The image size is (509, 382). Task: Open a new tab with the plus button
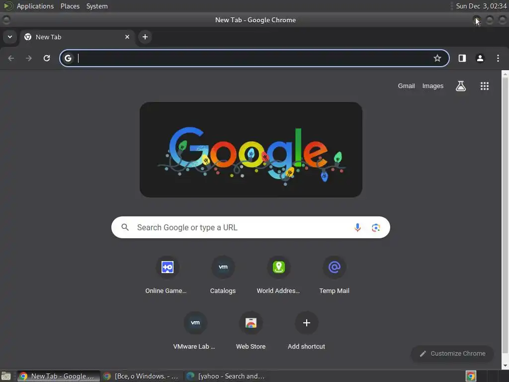(x=145, y=37)
